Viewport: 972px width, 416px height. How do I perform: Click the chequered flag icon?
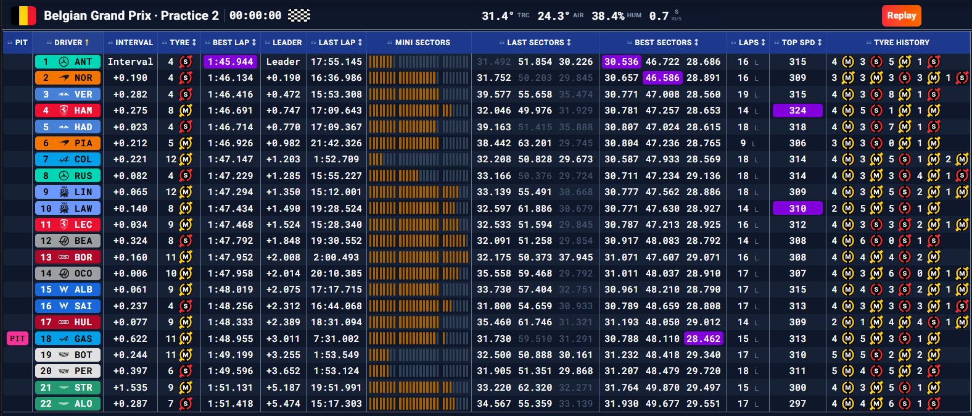click(299, 15)
